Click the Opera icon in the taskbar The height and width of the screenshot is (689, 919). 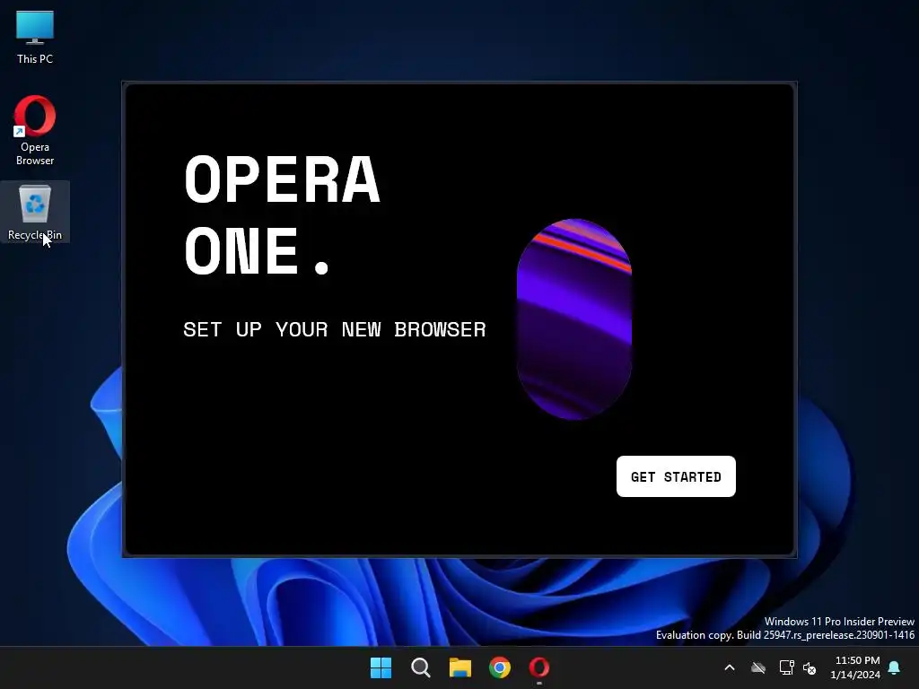(x=539, y=667)
